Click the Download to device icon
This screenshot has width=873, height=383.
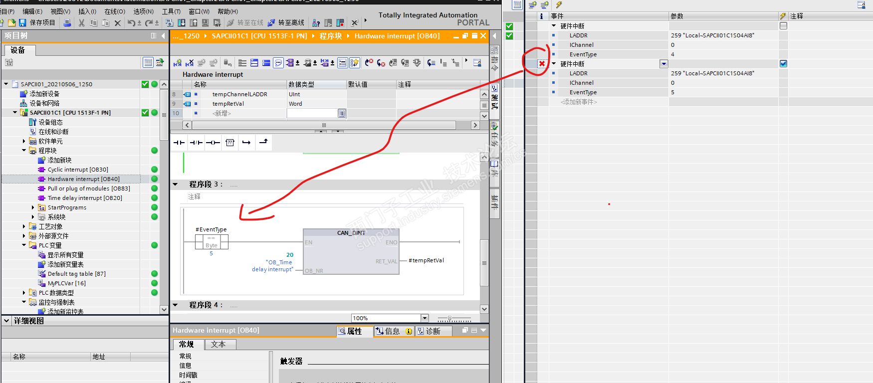coord(182,22)
